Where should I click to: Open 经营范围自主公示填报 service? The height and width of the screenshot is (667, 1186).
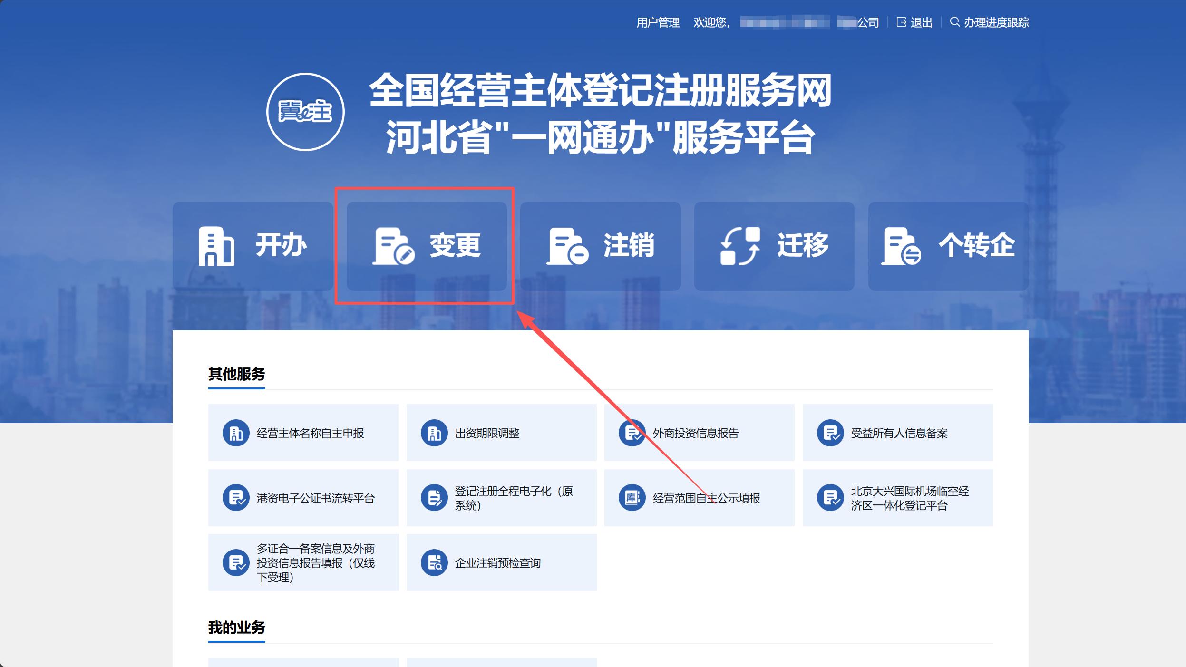click(x=699, y=498)
